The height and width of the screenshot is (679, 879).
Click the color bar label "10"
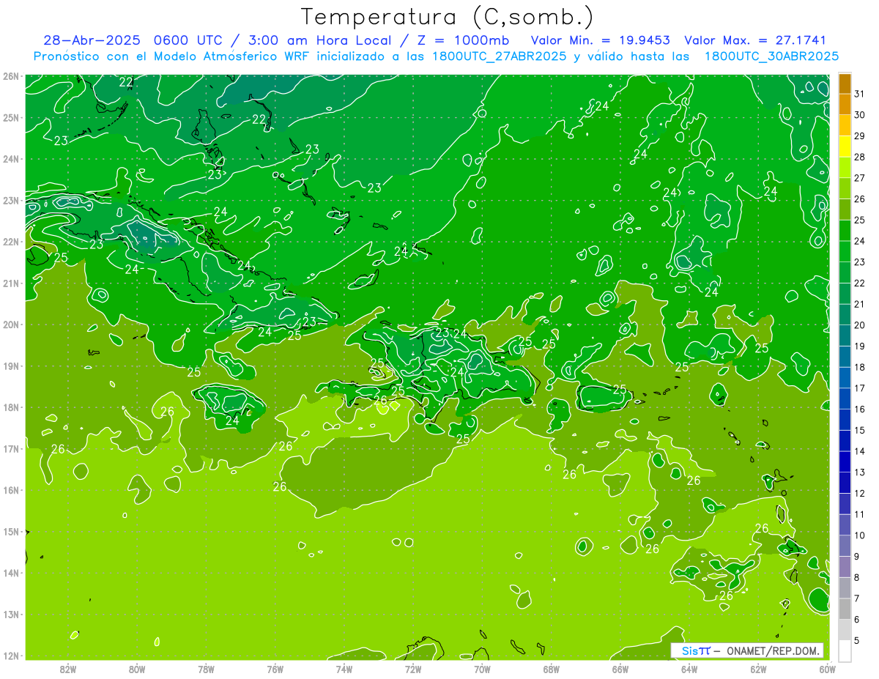pyautogui.click(x=860, y=535)
